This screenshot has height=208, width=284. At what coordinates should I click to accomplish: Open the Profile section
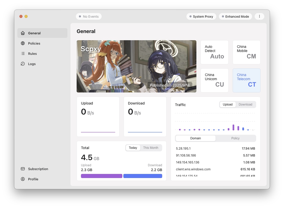coord(33,179)
